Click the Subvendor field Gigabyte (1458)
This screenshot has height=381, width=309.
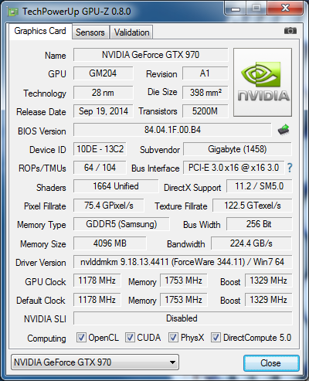[237, 149]
